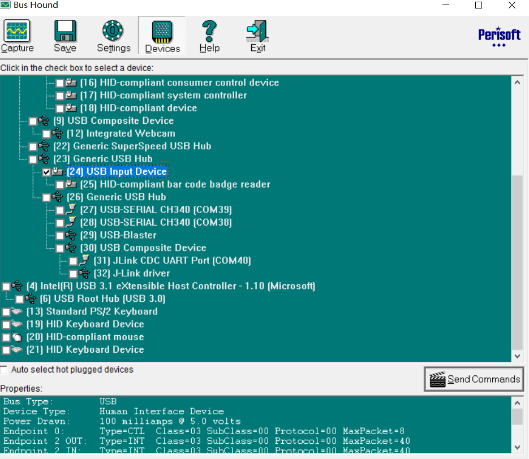Click the Perisoft logo
This screenshot has height=459, width=529.
[500, 34]
